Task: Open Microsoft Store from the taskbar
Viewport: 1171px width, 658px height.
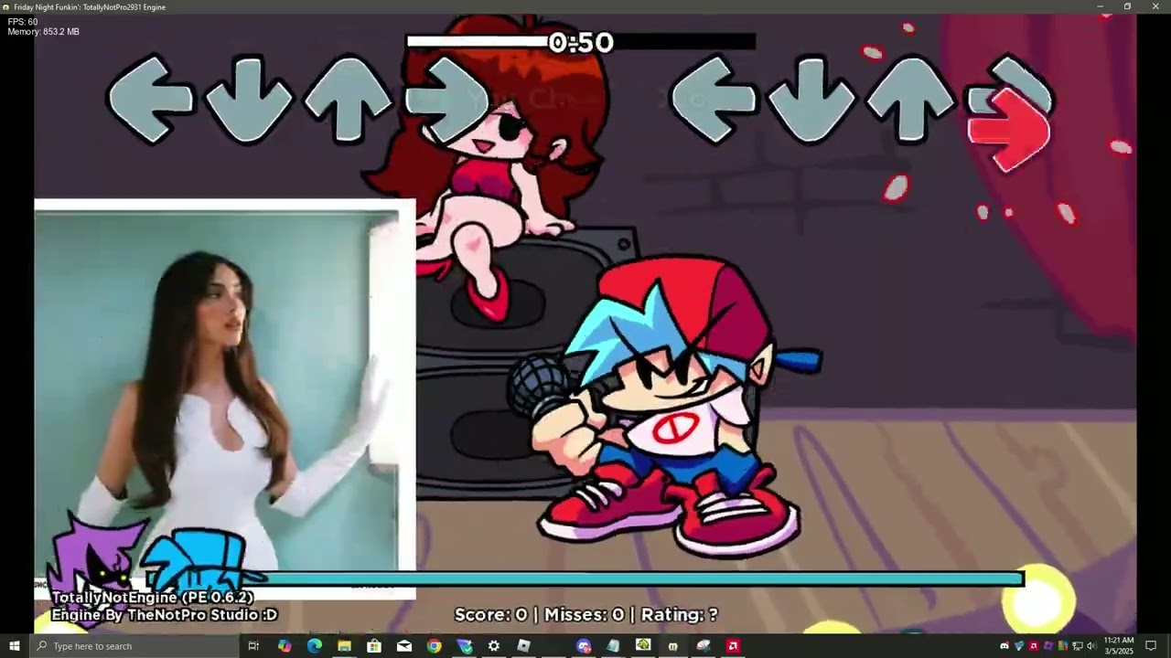Action: 374,646
